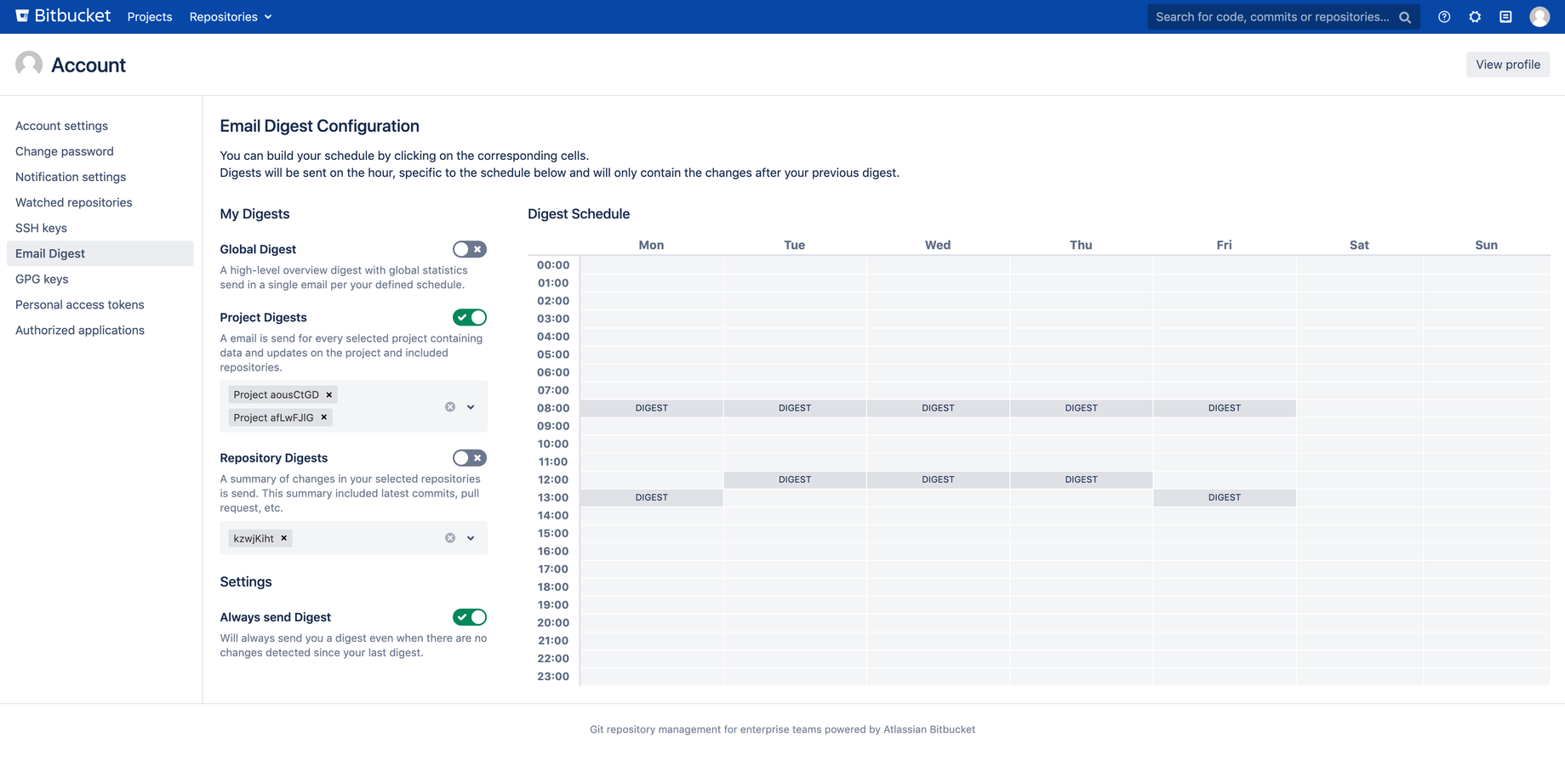
Task: Clear all selected repositories with circle-x icon
Action: click(450, 538)
